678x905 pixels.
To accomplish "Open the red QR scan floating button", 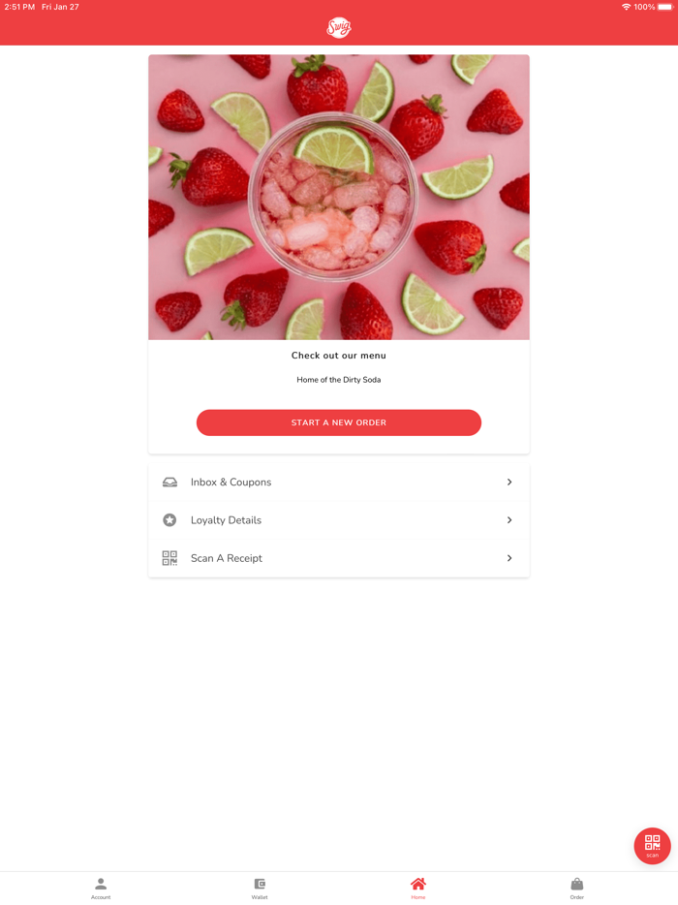I will 652,846.
